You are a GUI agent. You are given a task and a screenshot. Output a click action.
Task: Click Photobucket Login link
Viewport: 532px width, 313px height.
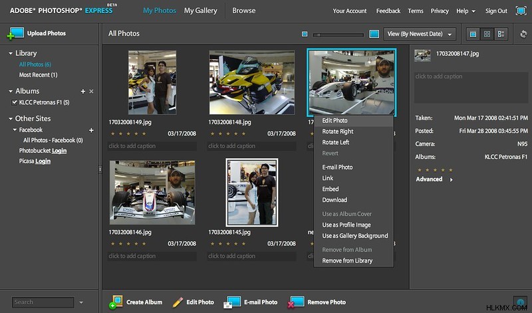point(59,151)
